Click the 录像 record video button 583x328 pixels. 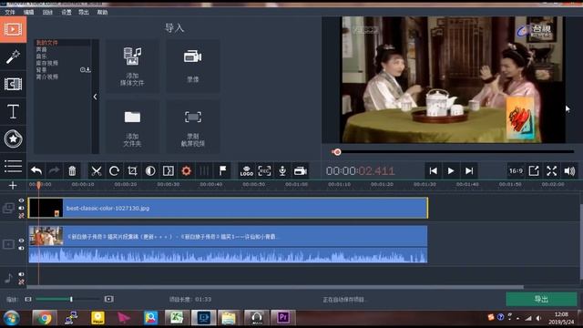pos(192,67)
